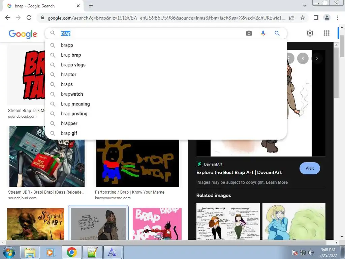Close the brap Google Search tab
The width and height of the screenshot is (345, 259).
coord(78,6)
